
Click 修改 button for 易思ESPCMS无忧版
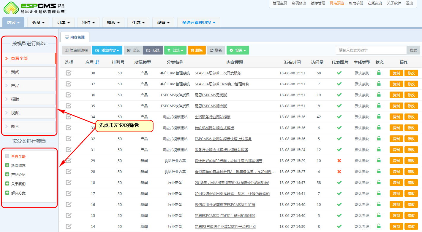click(x=411, y=95)
